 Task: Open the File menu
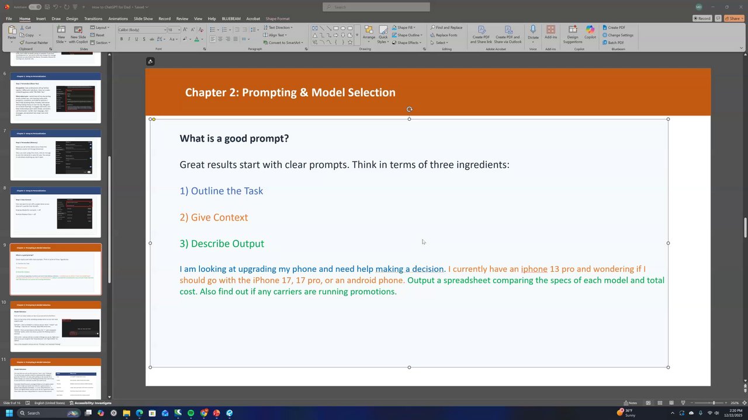9,19
